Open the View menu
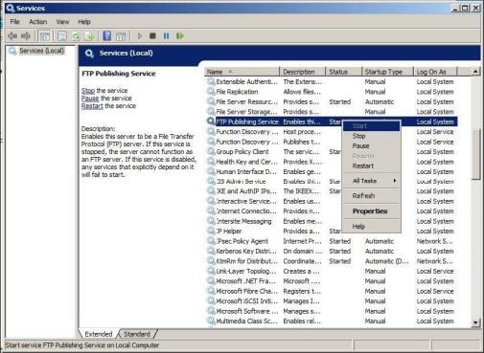Viewport: 484px width, 353px height. [62, 22]
